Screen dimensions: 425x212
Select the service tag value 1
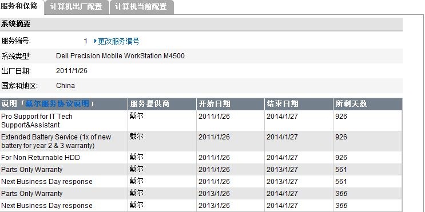pyautogui.click(x=86, y=41)
